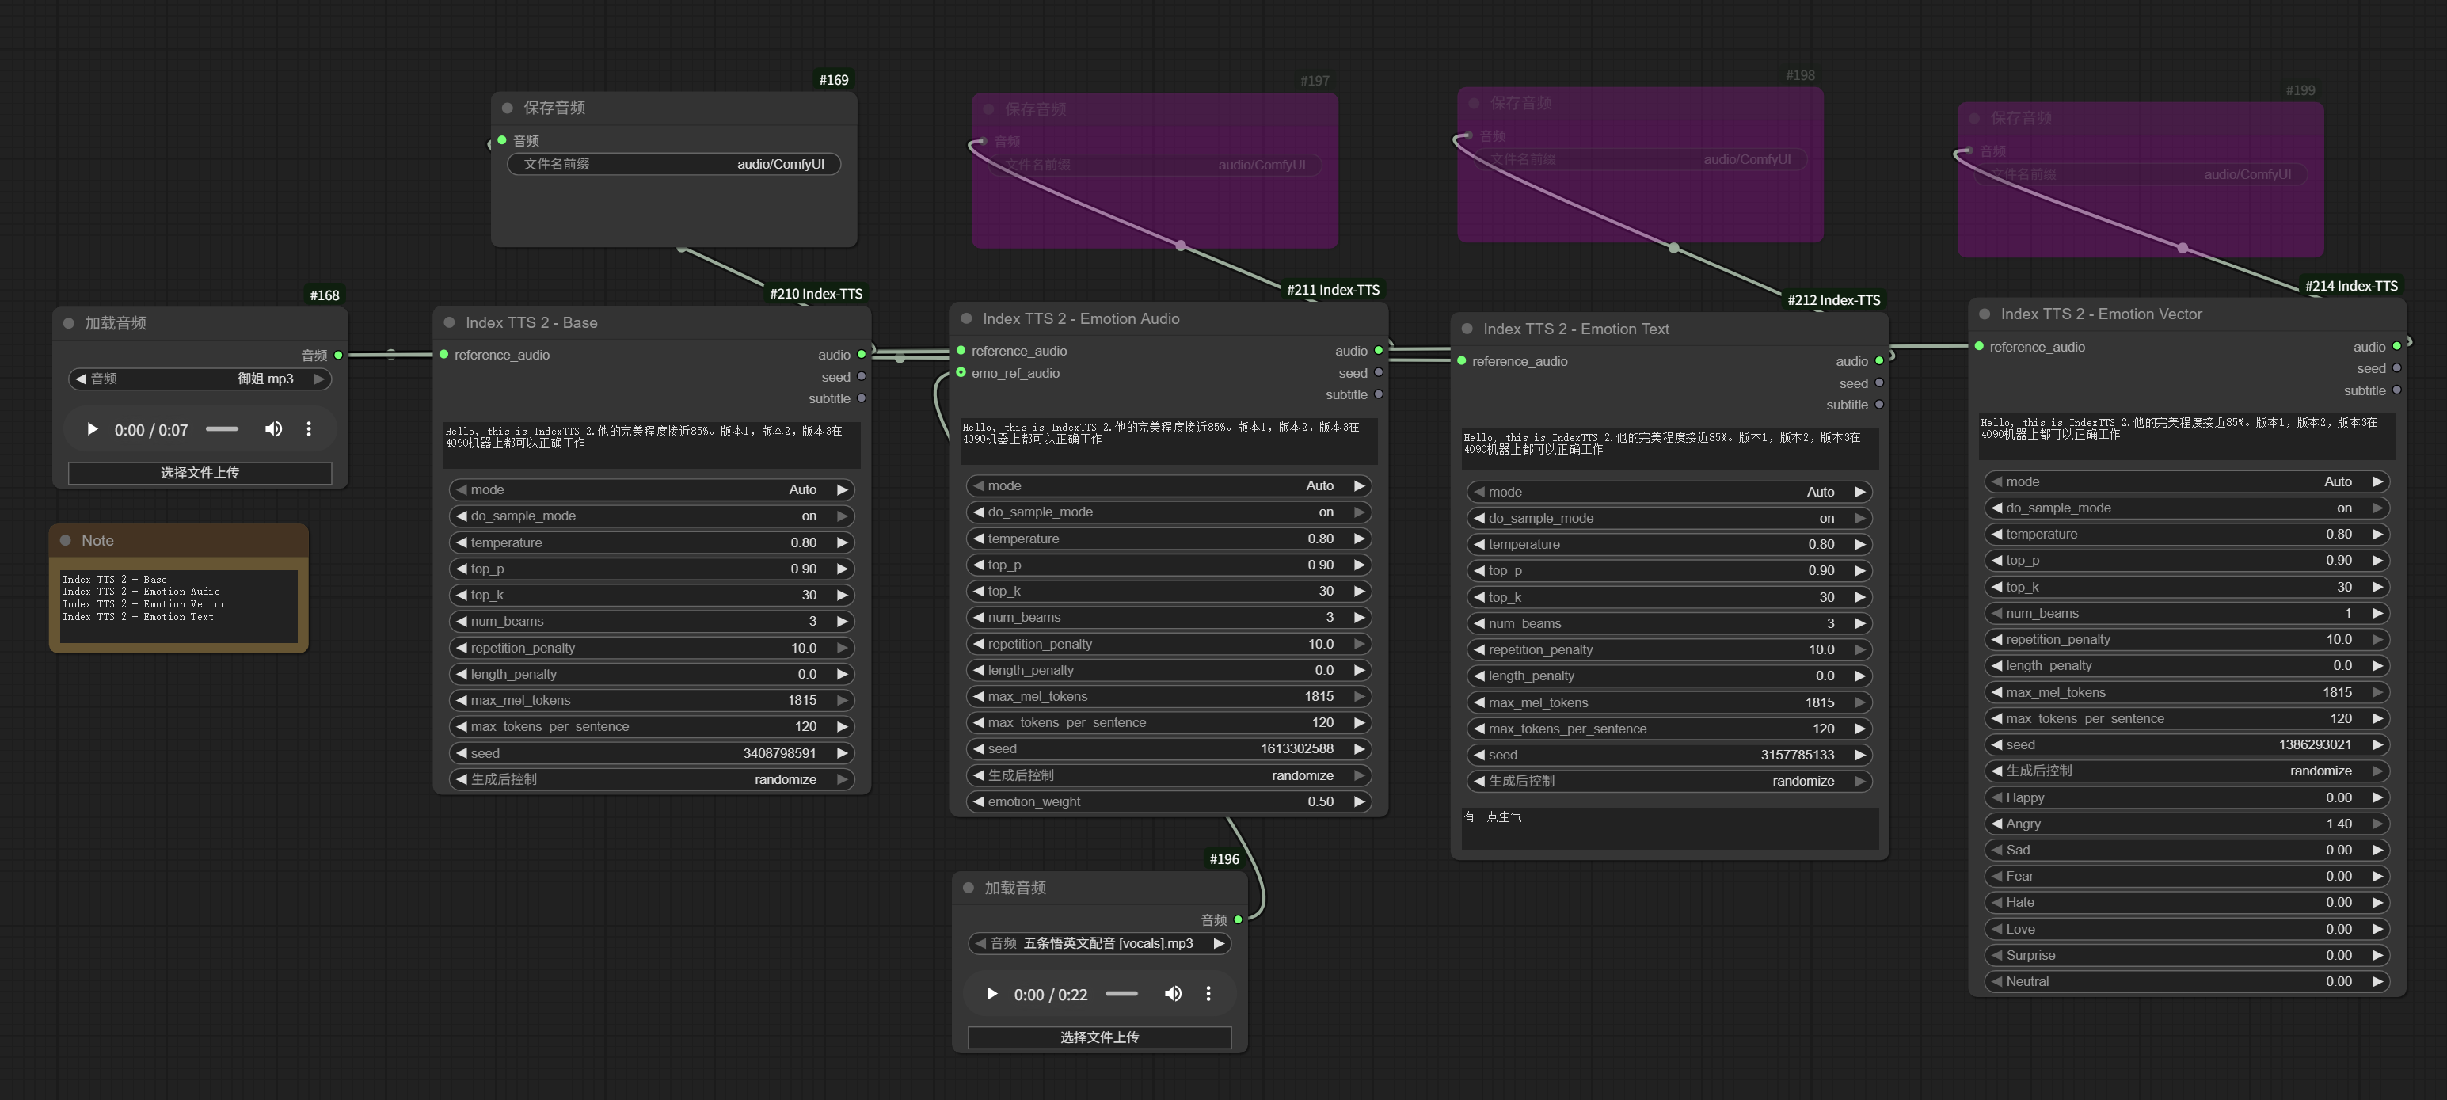The height and width of the screenshot is (1100, 2447).
Task: Click volume icon on the 0:22 player
Action: (x=1173, y=994)
